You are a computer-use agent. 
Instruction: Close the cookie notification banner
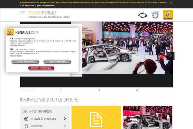[x=171, y=3]
